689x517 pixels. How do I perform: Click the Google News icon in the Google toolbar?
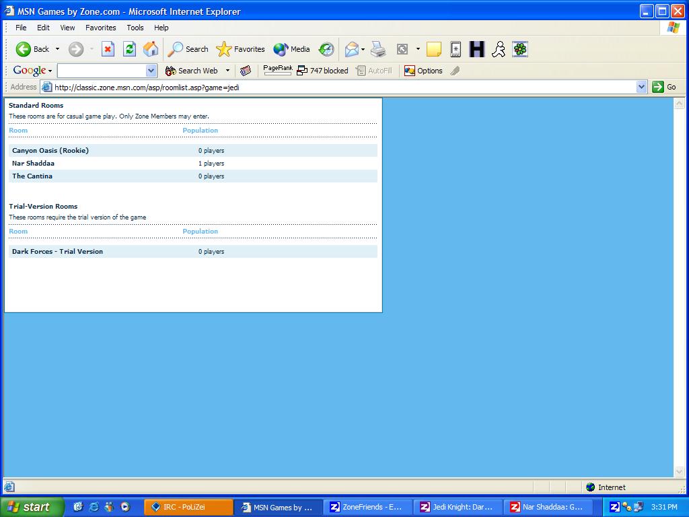245,71
